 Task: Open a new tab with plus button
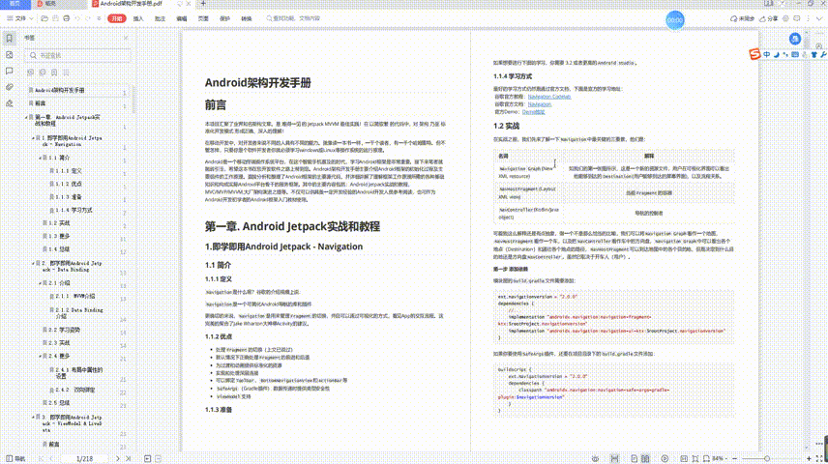(203, 4)
